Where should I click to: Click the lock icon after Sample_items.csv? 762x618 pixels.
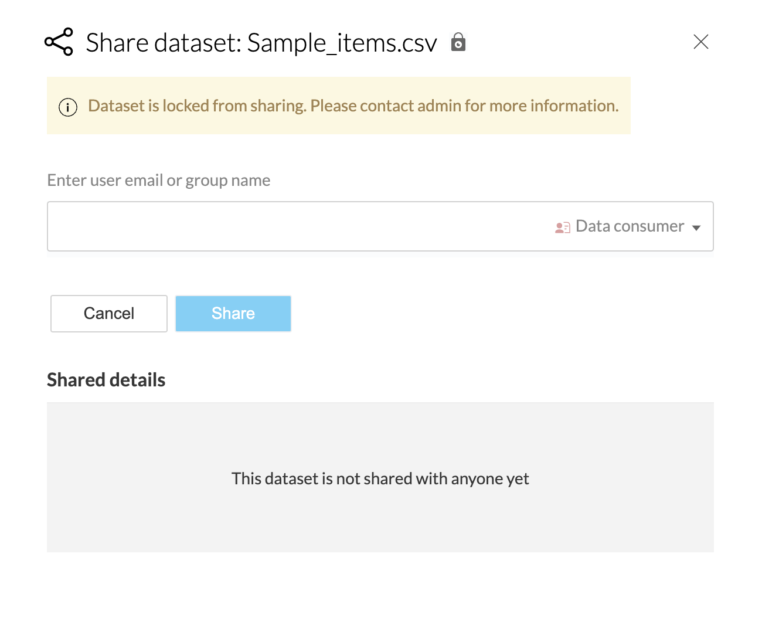[x=458, y=42]
